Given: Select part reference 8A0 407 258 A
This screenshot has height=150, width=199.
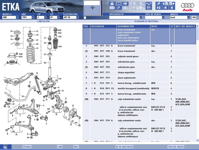Looking at the screenshot, I should coord(103,120).
